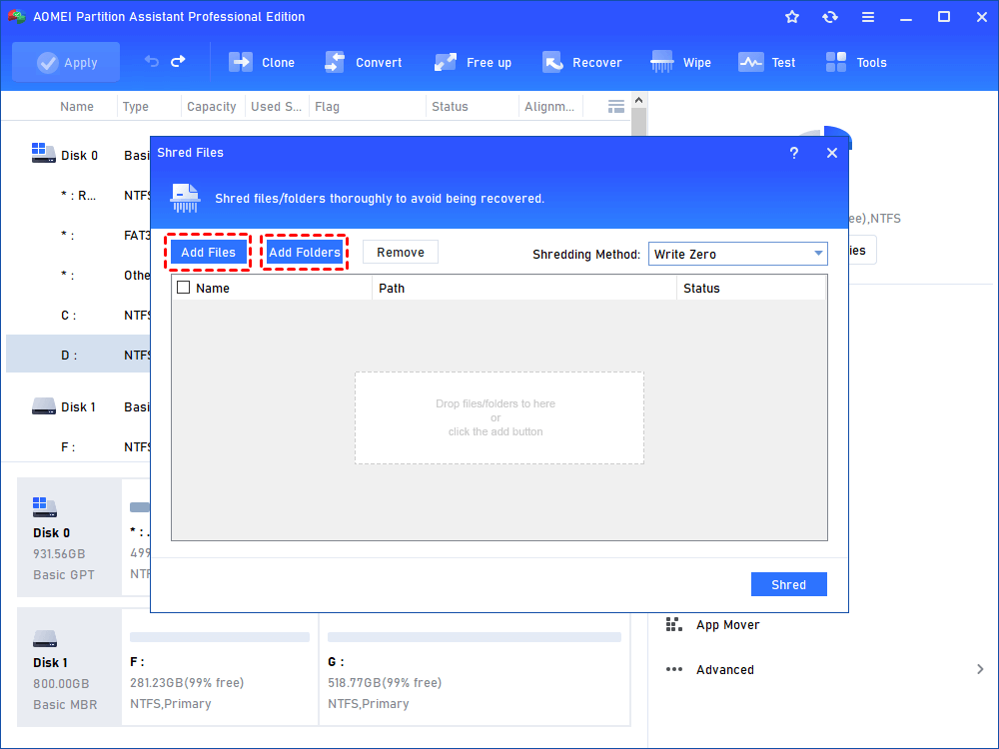Open the hamburger menu in title bar
Image resolution: width=999 pixels, height=749 pixels.
[868, 17]
